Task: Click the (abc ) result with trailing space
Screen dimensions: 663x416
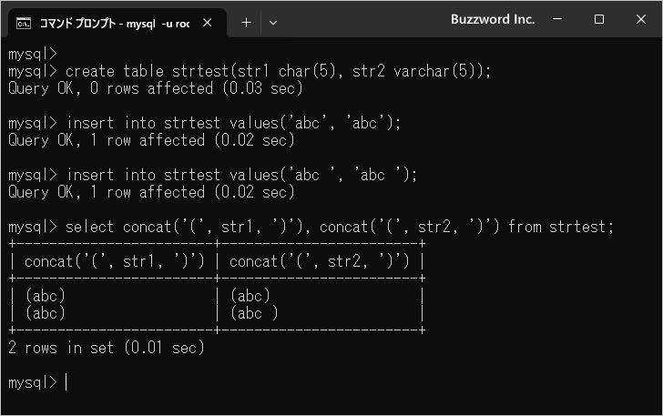Action: pos(254,313)
